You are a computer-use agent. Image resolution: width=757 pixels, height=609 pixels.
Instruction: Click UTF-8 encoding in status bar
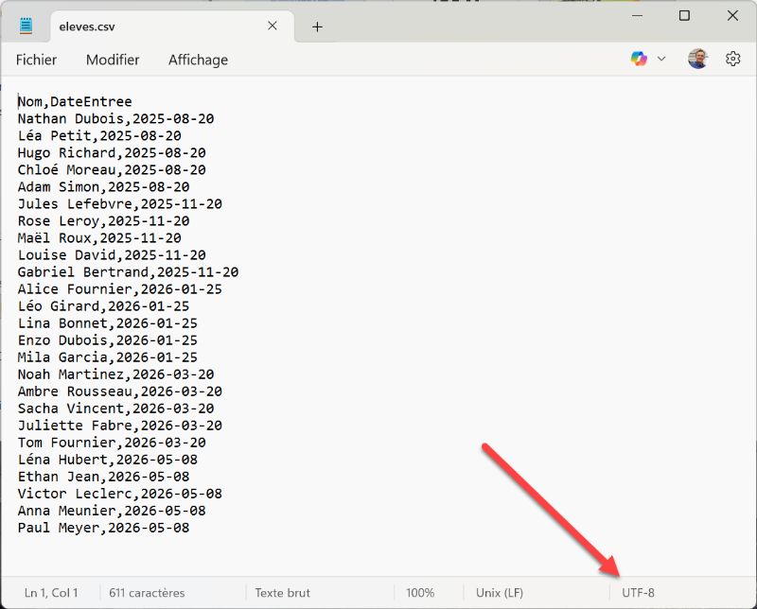(x=638, y=593)
